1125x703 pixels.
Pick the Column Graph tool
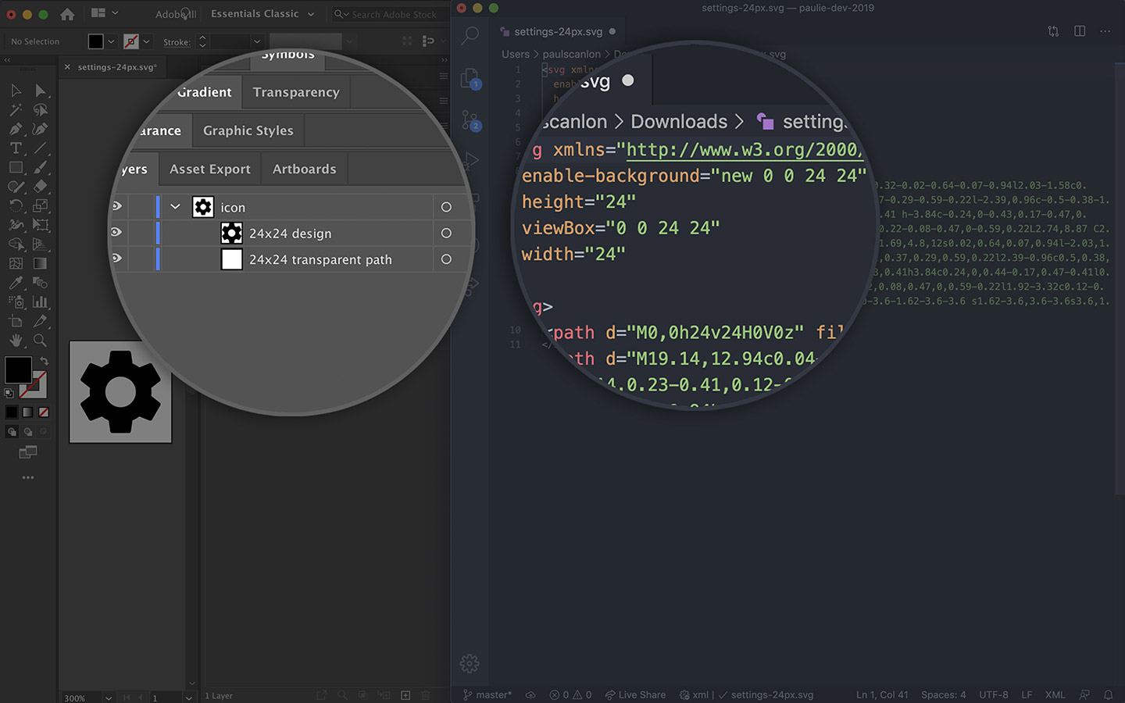click(41, 302)
